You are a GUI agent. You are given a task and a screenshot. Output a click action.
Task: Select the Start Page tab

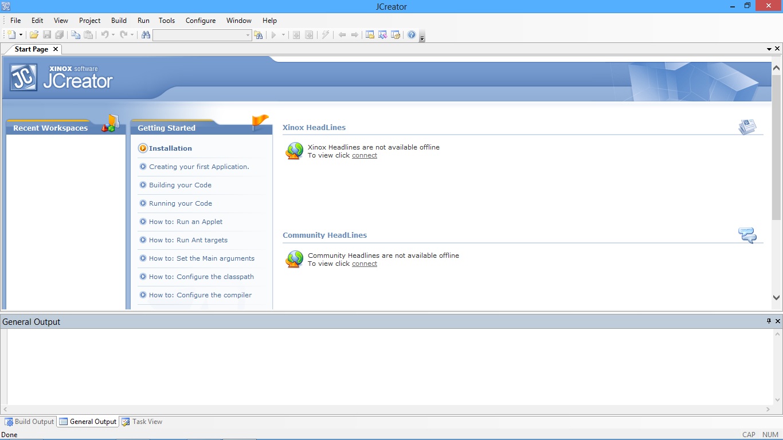click(32, 49)
